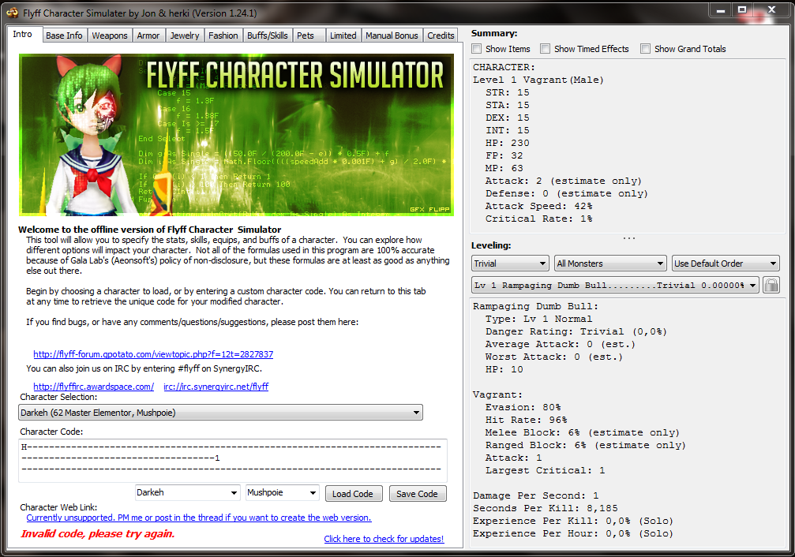Click the Load Code button

pos(353,494)
